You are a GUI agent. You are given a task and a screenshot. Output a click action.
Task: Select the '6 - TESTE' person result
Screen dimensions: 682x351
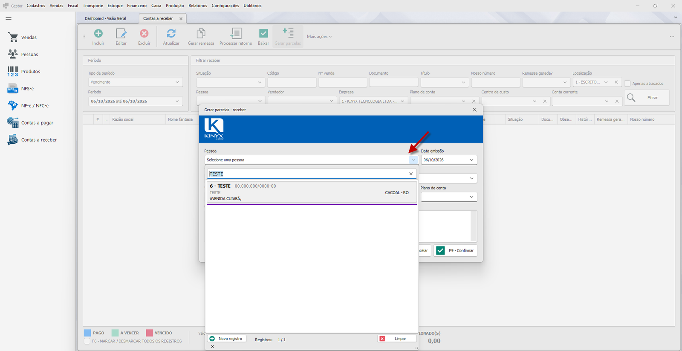(312, 192)
